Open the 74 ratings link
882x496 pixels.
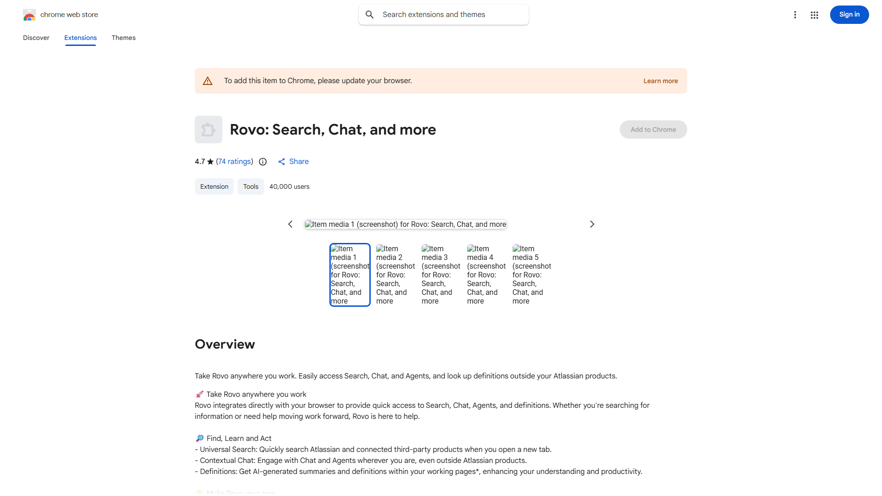point(235,162)
